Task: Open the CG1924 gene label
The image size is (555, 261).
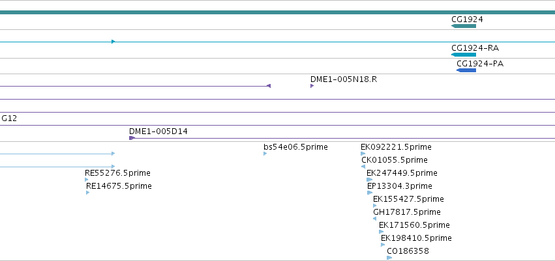Action: click(x=467, y=20)
